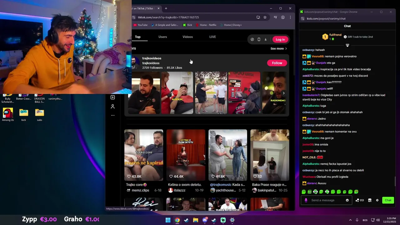Open the Home | Disney+ bookmark

point(231,25)
